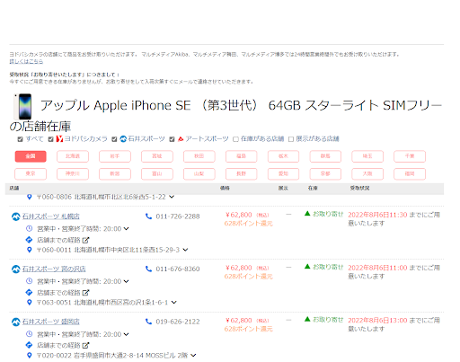Click route diamond icon for 札幌店
This screenshot has width=460, height=362.
[29, 240]
